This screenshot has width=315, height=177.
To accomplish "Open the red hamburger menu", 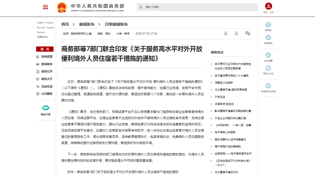I will (45, 7).
